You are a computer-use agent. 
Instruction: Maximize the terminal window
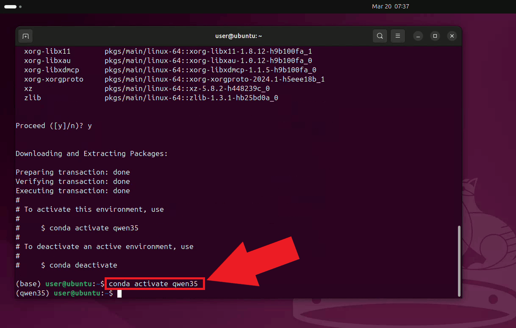point(435,36)
